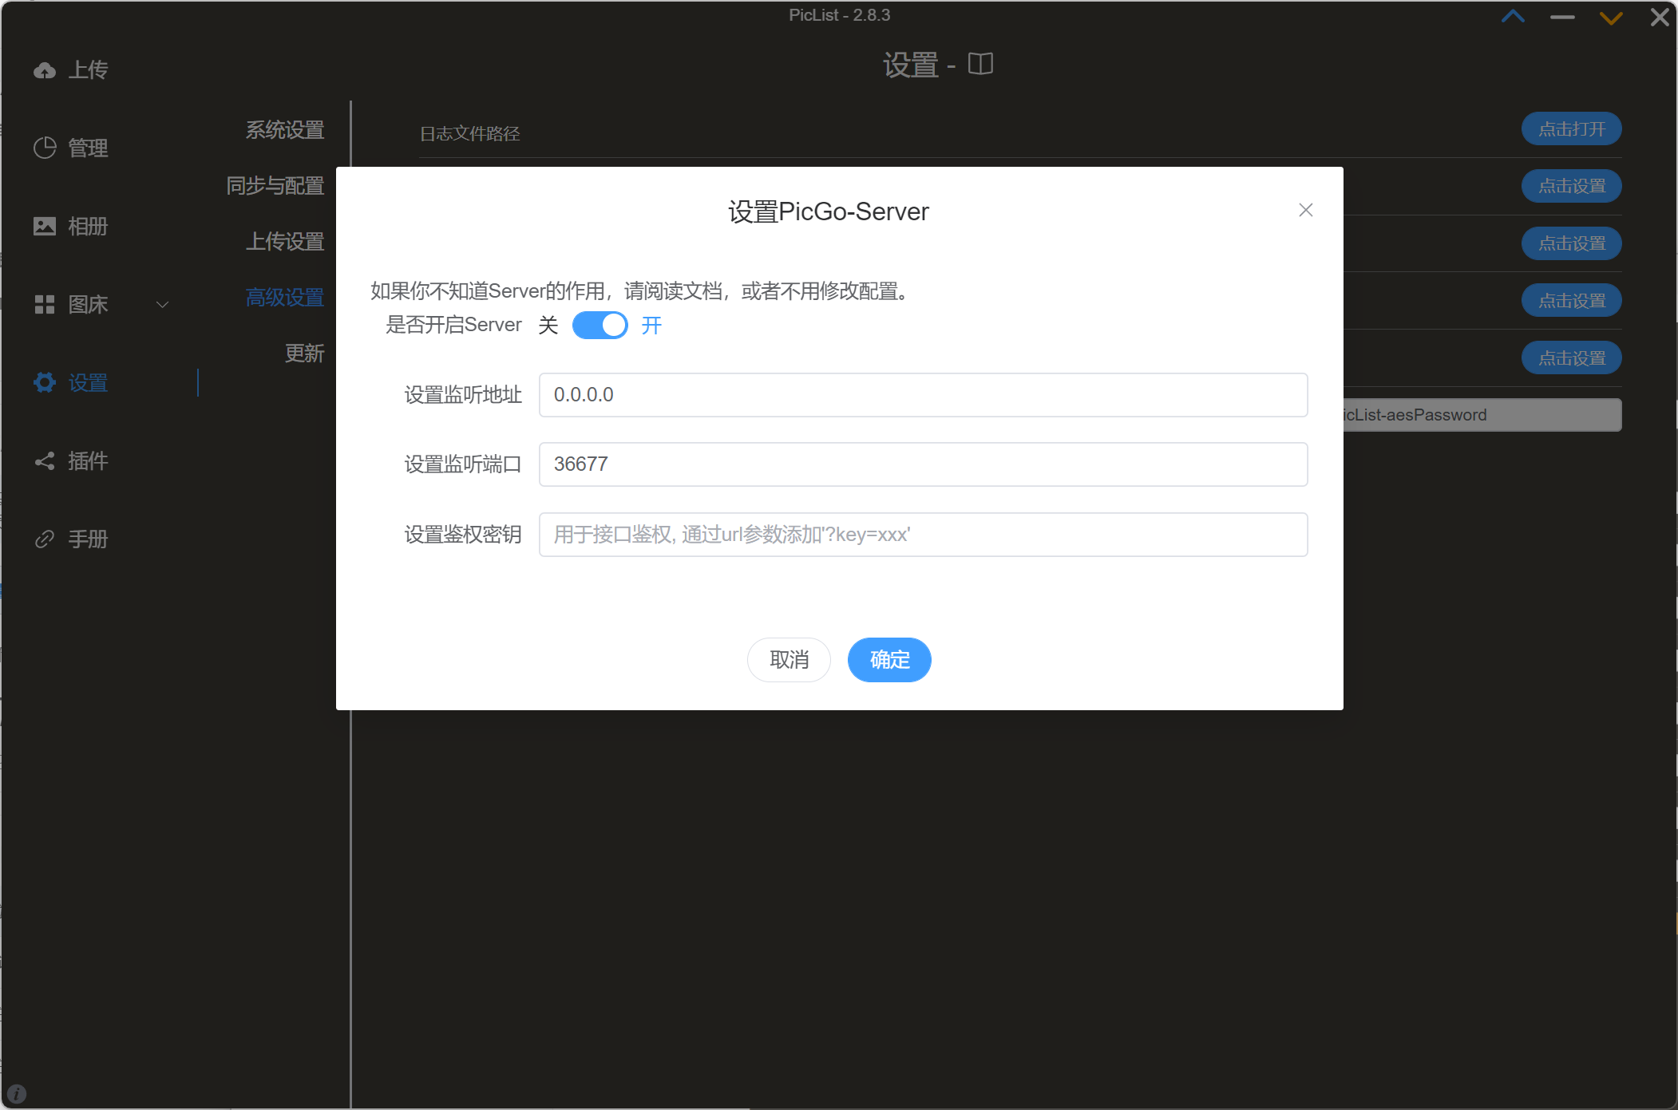1678x1110 pixels.
Task: Click the settings gear icon
Action: tap(45, 382)
